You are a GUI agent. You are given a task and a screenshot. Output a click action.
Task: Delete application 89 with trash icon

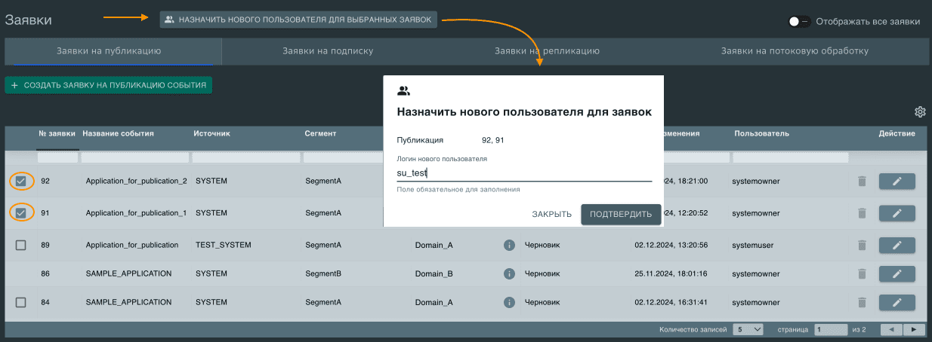[x=862, y=245]
